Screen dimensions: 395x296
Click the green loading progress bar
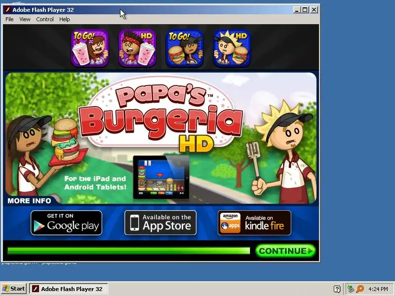point(129,251)
